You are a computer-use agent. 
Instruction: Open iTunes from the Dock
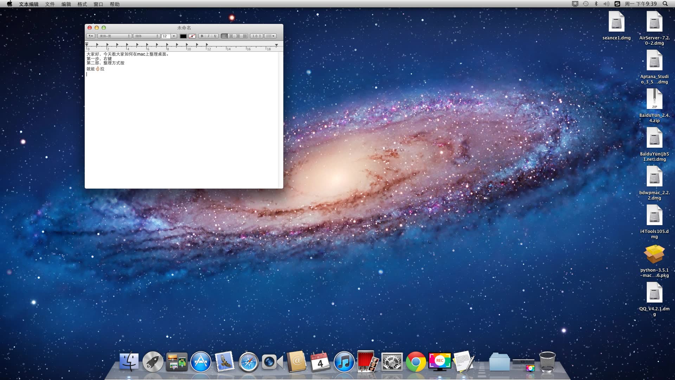(x=343, y=362)
